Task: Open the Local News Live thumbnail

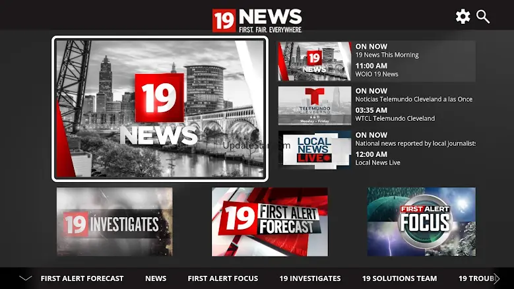Action: pyautogui.click(x=314, y=150)
